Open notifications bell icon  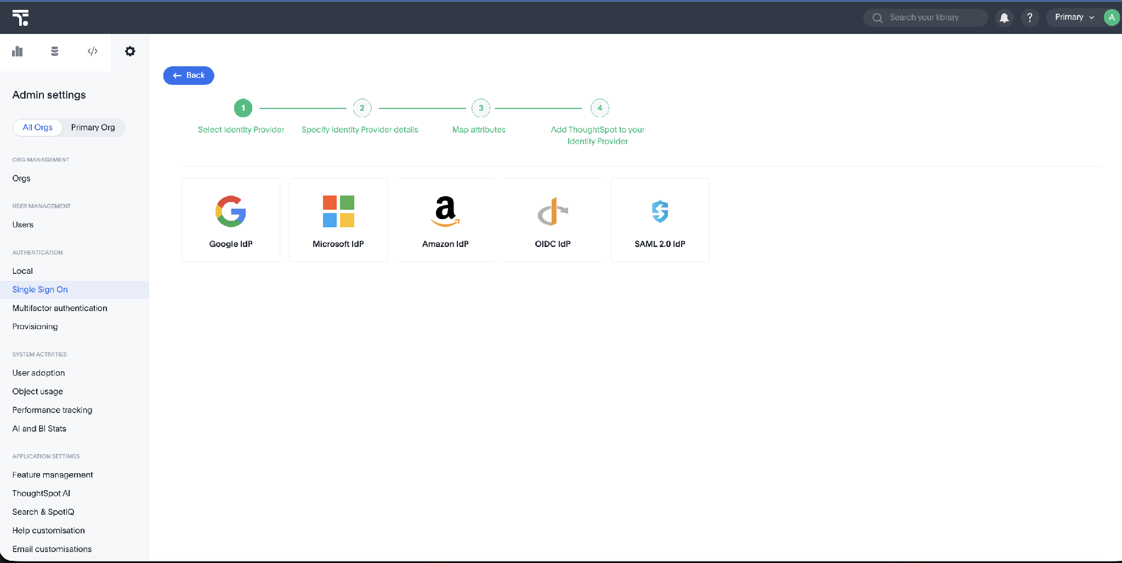coord(1004,18)
